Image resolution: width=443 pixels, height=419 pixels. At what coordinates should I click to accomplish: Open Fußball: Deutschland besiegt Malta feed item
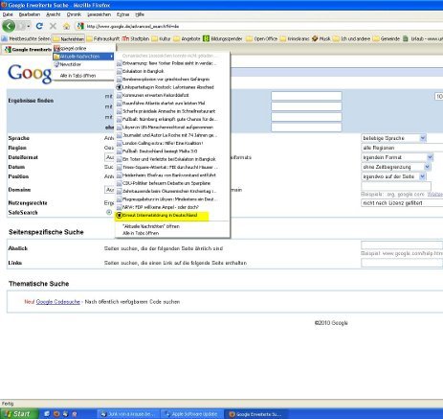coord(172,151)
